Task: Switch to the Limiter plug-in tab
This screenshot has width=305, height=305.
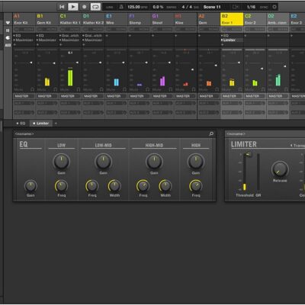Action: tap(41, 124)
